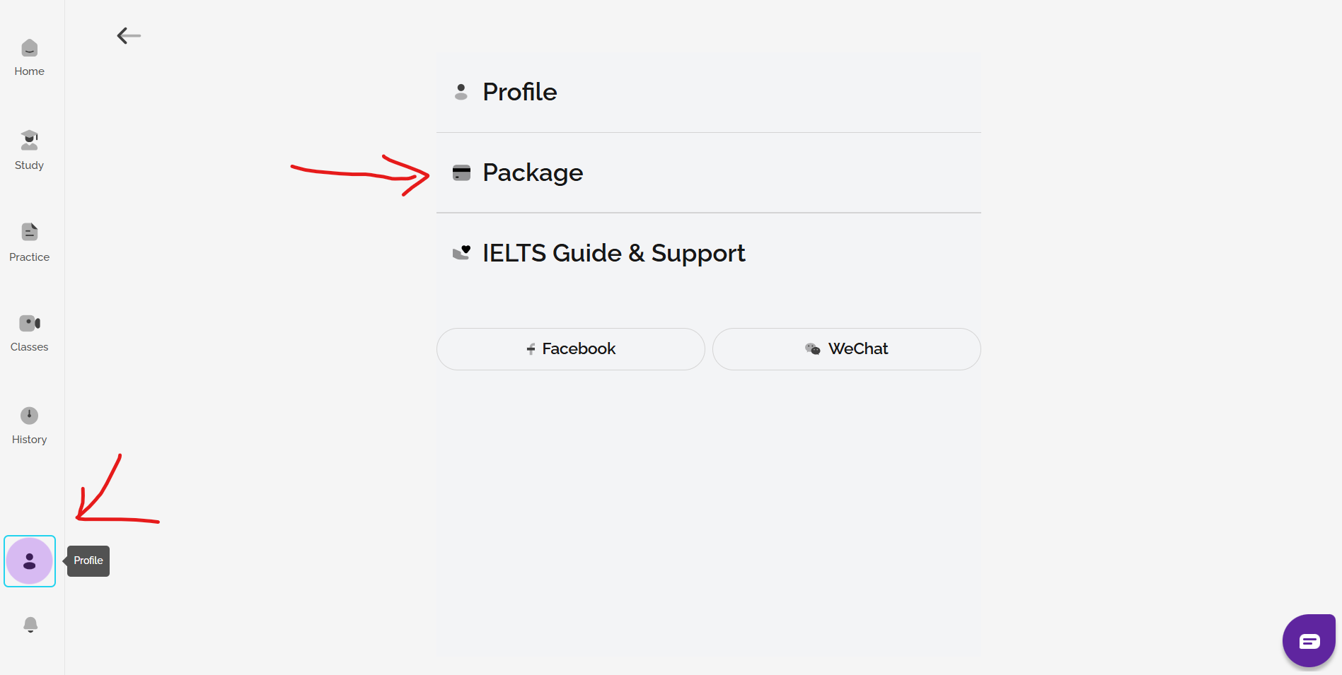Go back using the left arrow
The image size is (1342, 675).
tap(129, 35)
